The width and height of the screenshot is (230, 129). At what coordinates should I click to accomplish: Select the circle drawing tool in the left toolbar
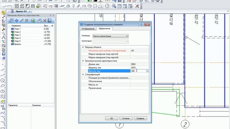pyautogui.click(x=3, y=80)
